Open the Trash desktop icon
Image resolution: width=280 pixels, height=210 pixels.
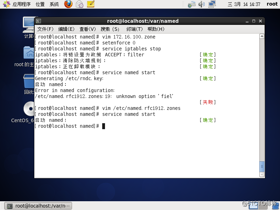point(29,84)
